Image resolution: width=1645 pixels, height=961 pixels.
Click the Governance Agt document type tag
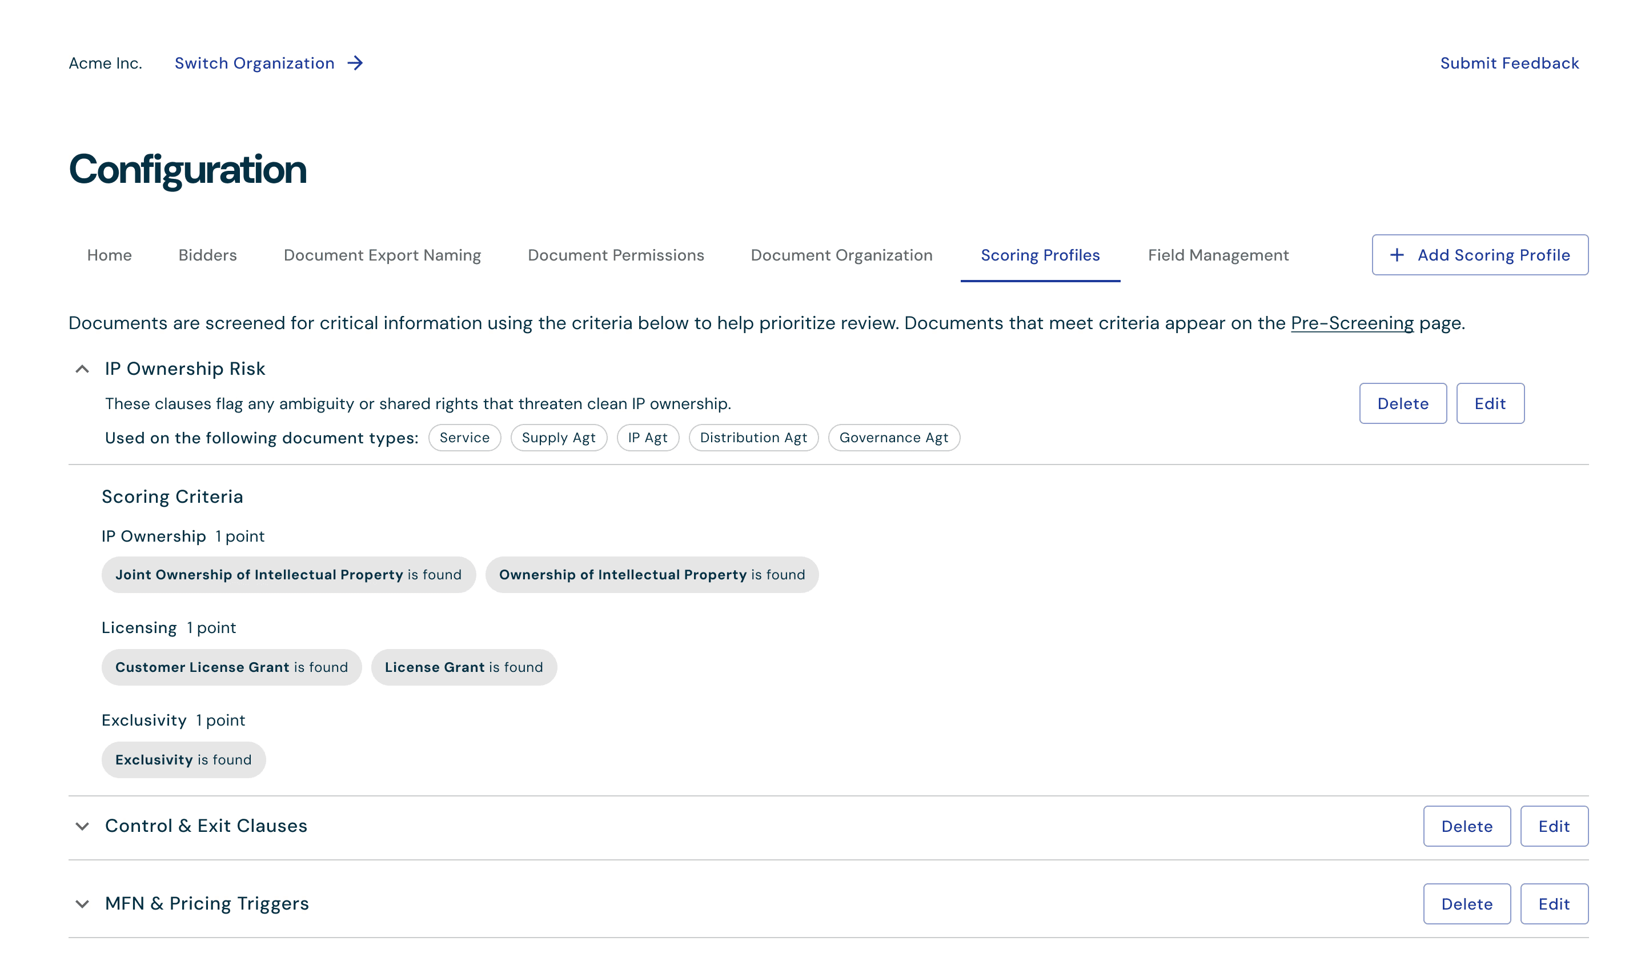tap(894, 438)
